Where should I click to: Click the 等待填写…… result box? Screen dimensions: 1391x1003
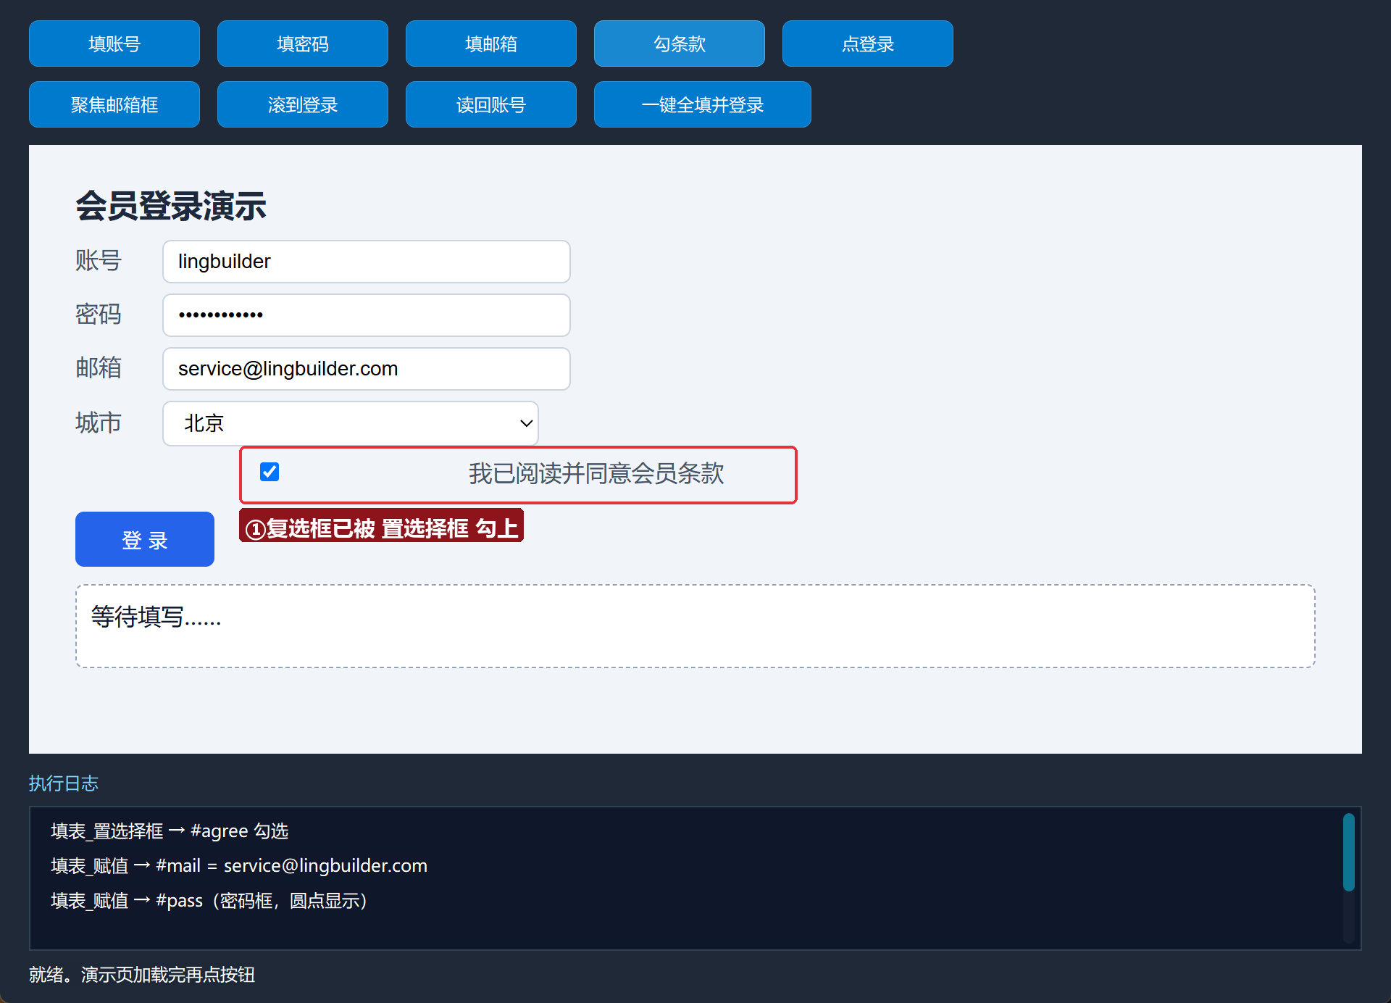pyautogui.click(x=695, y=626)
